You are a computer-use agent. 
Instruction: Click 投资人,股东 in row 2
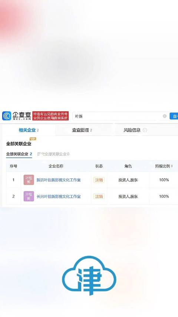(128, 197)
